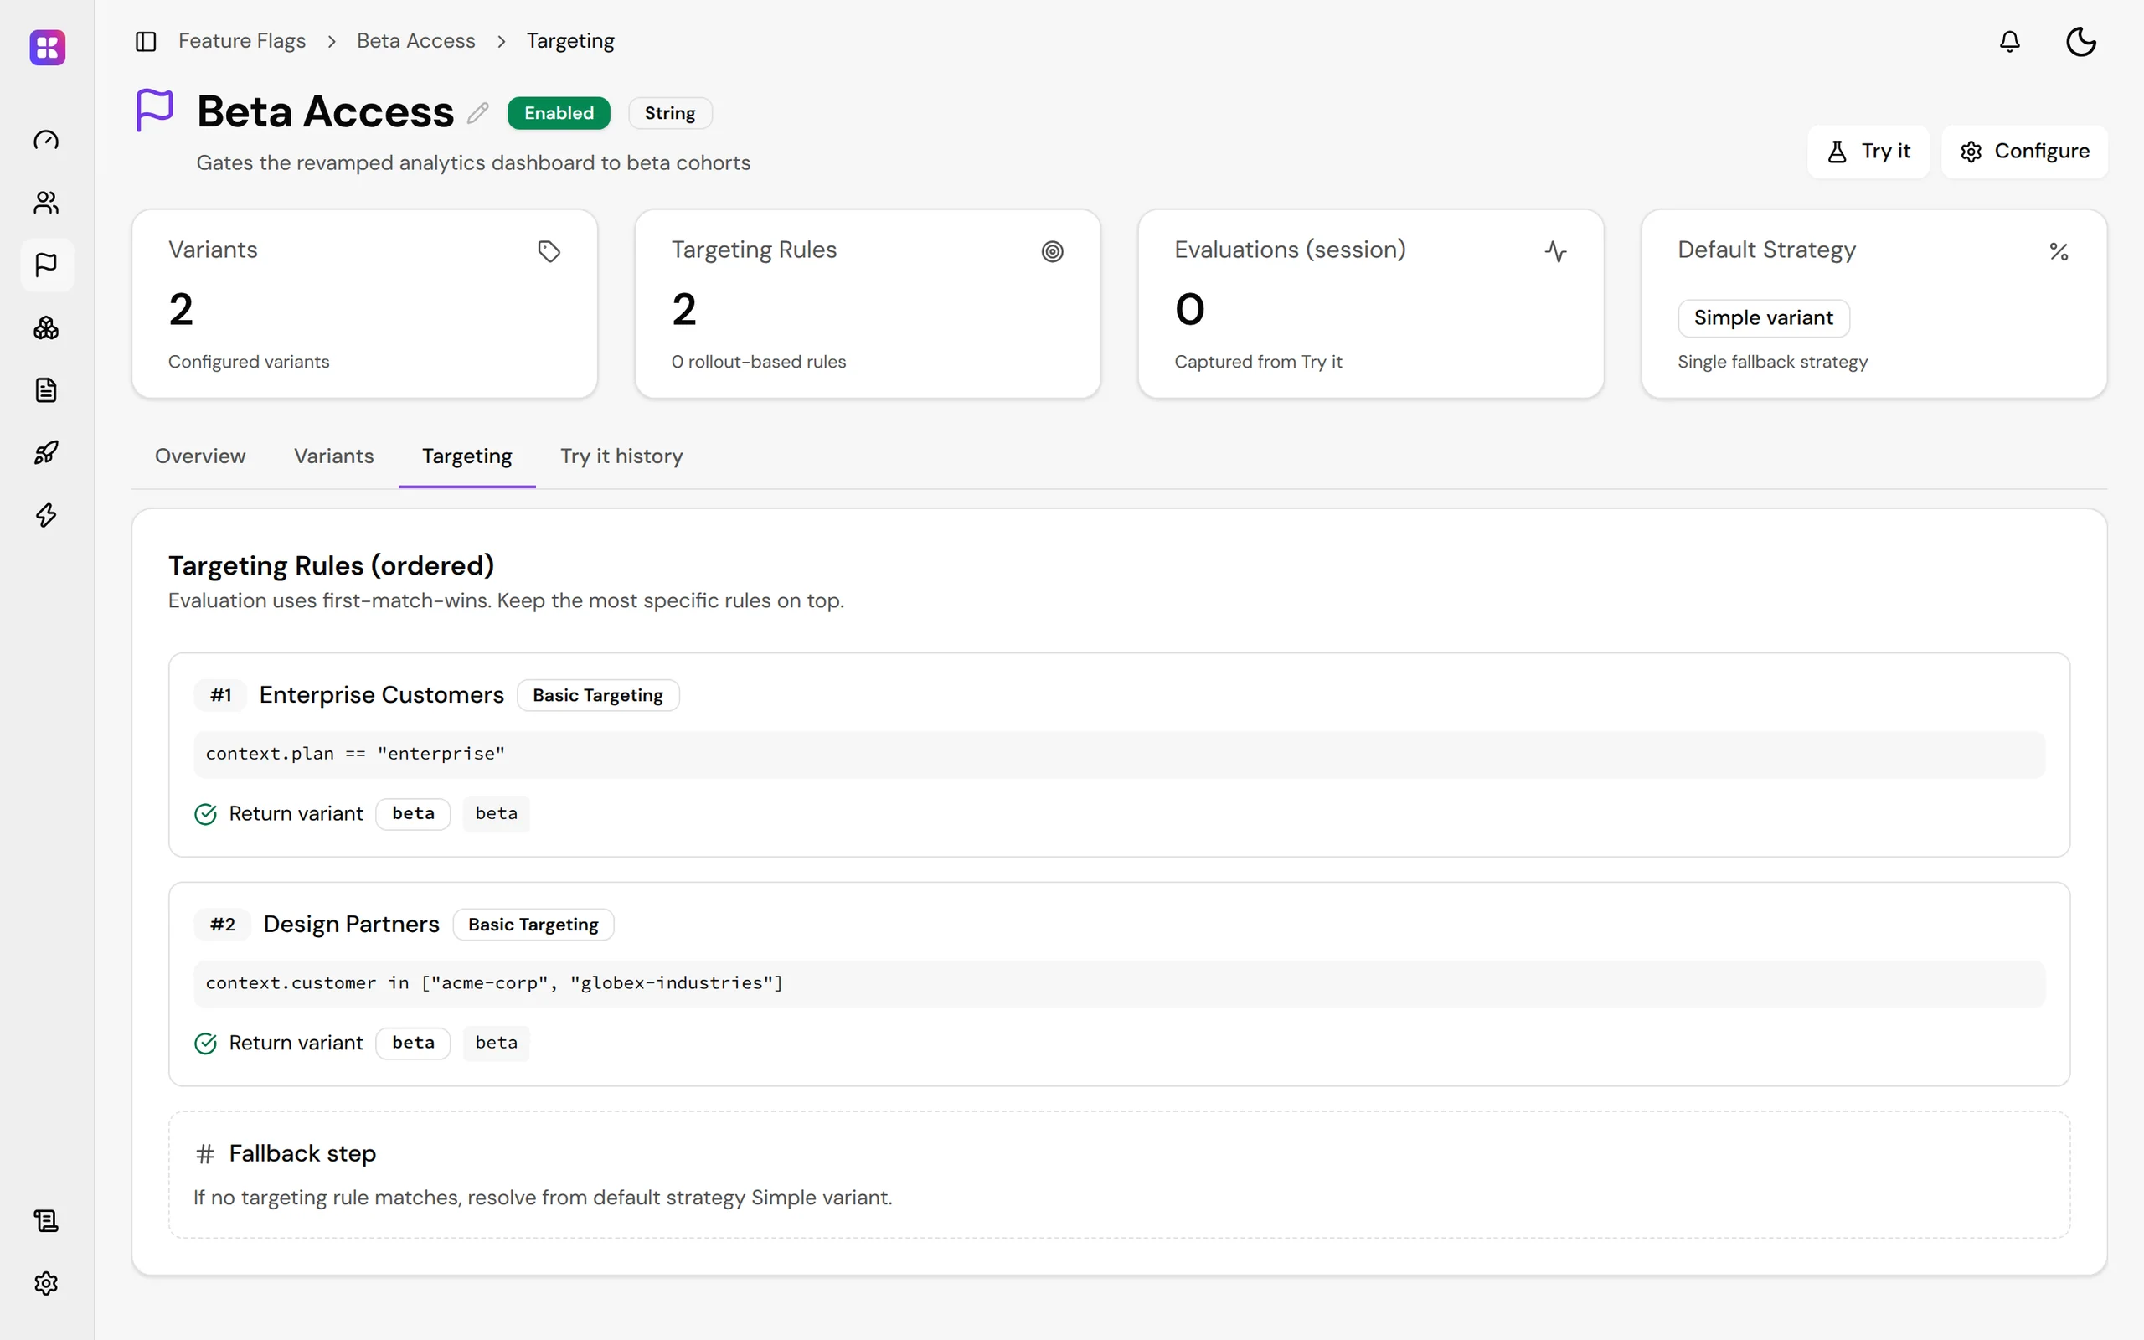Switch to the Variants tab
The width and height of the screenshot is (2144, 1340).
point(334,456)
